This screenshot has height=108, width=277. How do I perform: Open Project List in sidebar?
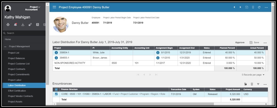point(14,53)
